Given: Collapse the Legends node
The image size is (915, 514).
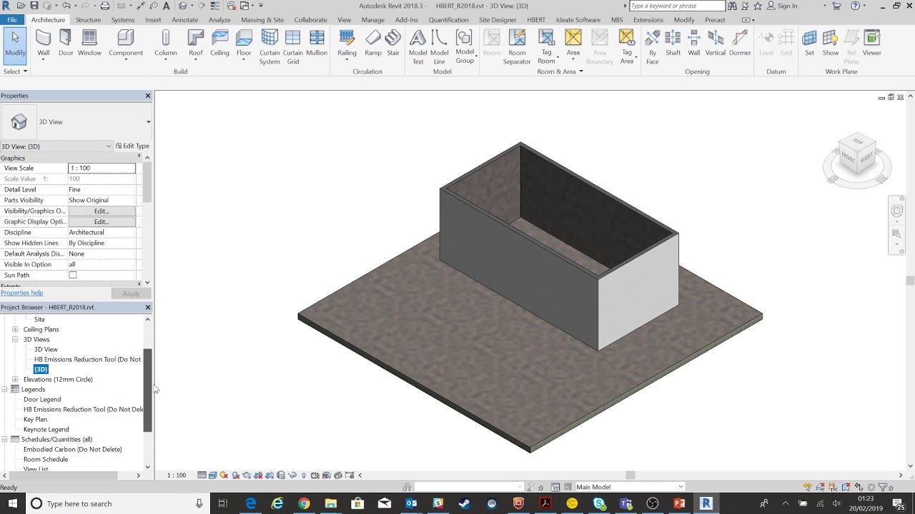Looking at the screenshot, I should (x=5, y=389).
